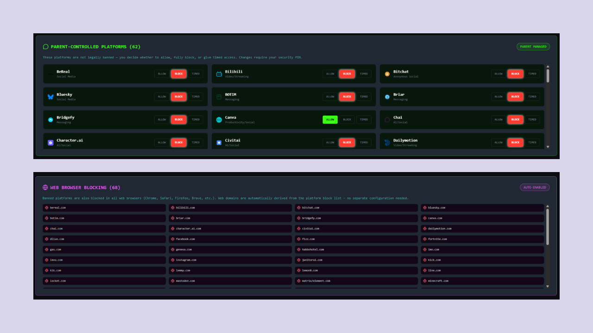
Task: Click the Chai platform icon
Action: coord(387,120)
